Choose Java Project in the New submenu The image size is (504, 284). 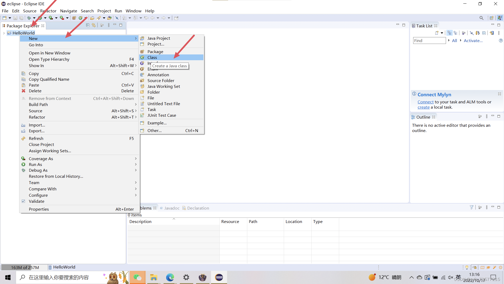point(171,38)
